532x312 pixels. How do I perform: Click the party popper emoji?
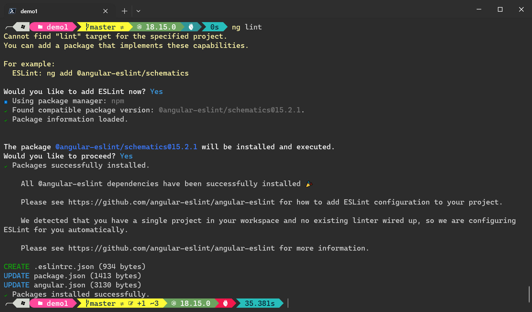[309, 184]
